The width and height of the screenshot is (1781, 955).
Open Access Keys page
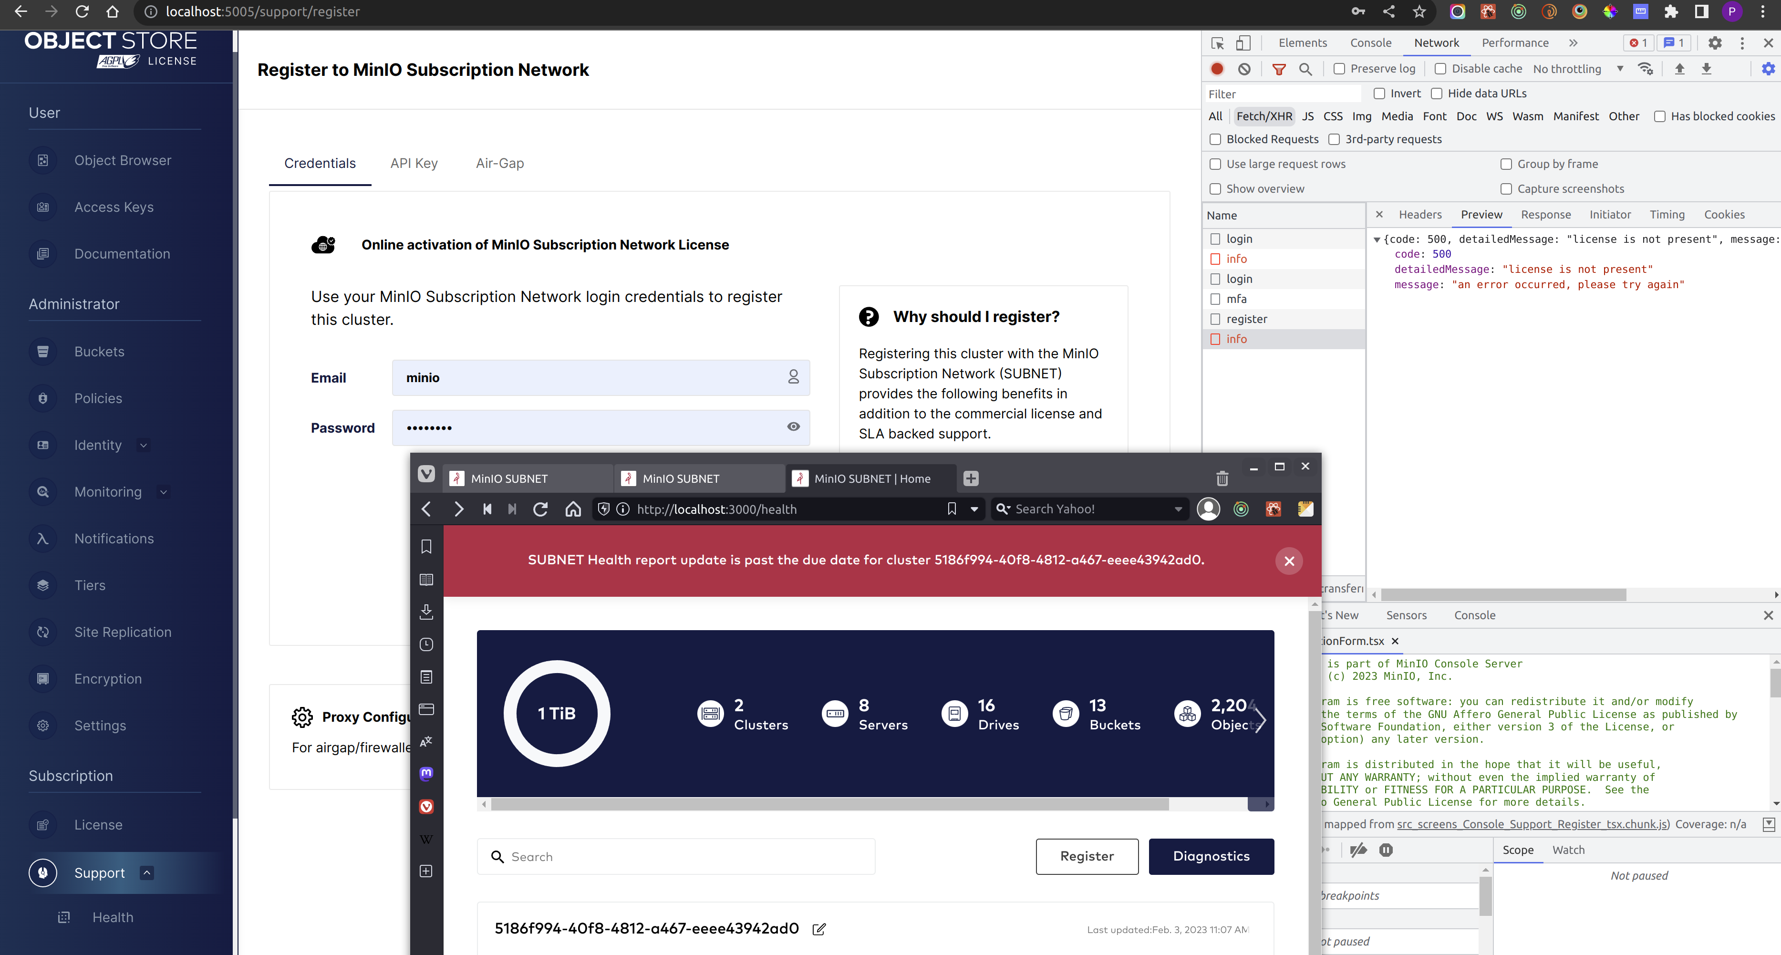pos(114,207)
